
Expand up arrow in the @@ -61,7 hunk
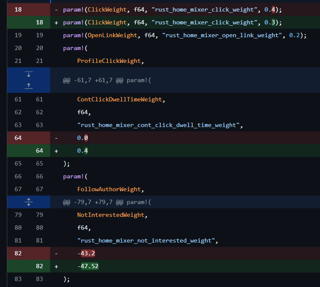click(29, 86)
